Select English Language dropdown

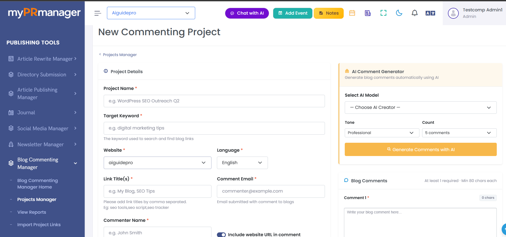242,163
